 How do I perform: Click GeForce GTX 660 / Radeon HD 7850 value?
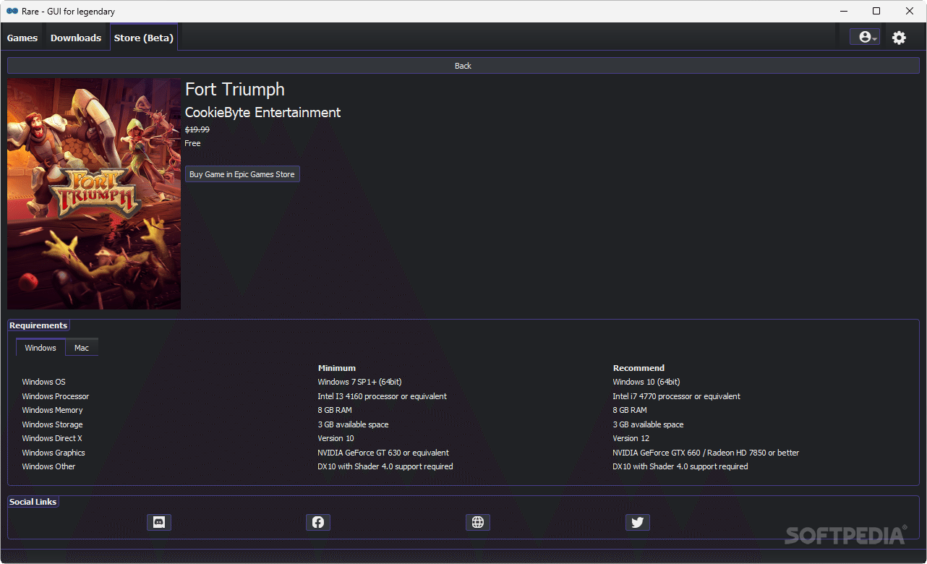point(706,453)
